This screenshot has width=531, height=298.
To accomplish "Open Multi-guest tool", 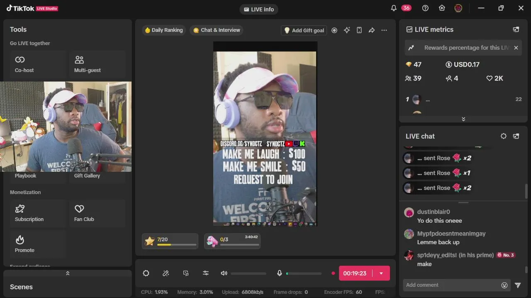I will point(97,65).
